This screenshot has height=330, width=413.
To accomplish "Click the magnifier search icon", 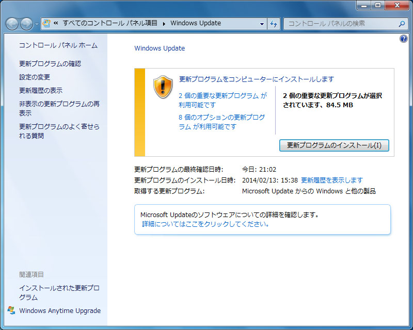I will pos(402,24).
